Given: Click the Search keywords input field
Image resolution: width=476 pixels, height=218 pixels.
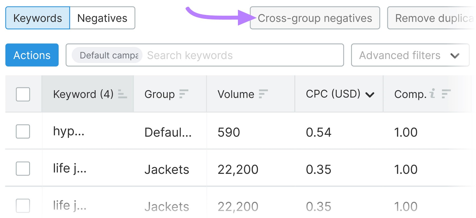Looking at the screenshot, I should pos(208,55).
